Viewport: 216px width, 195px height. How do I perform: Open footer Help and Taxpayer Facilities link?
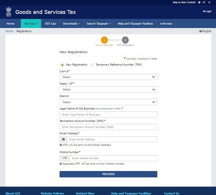[x=131, y=193]
